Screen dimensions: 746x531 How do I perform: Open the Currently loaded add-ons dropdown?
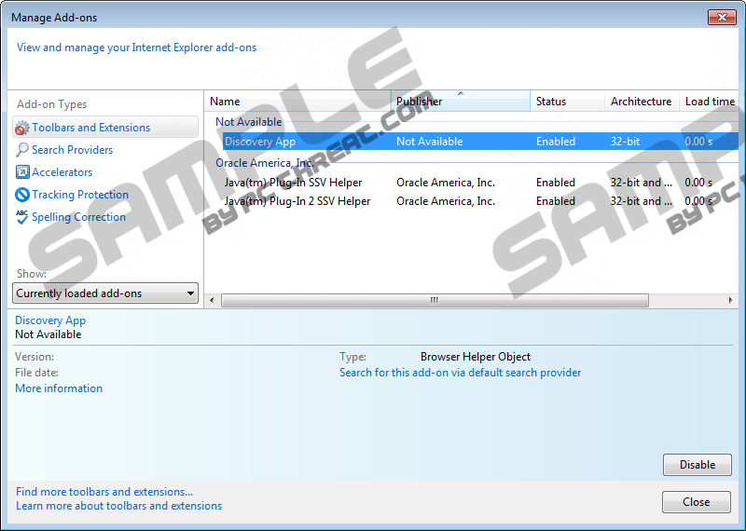point(106,293)
